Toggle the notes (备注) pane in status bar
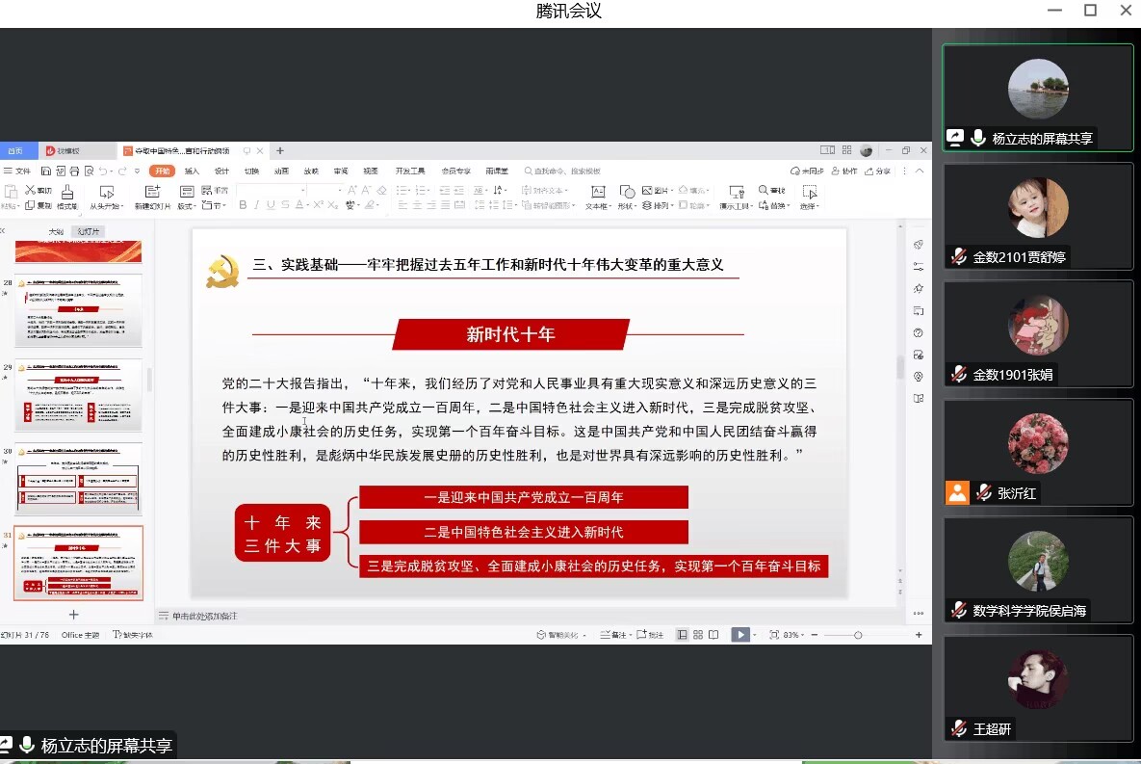The width and height of the screenshot is (1141, 764). tap(612, 635)
